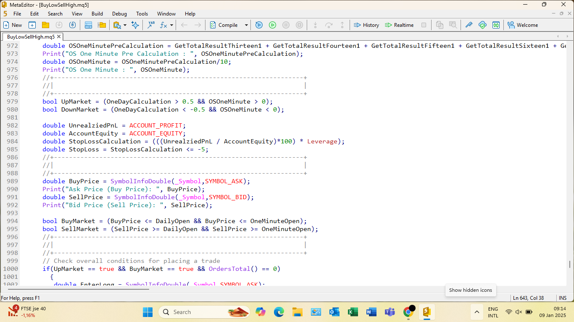Click the tab scroll left arrow

click(x=557, y=36)
